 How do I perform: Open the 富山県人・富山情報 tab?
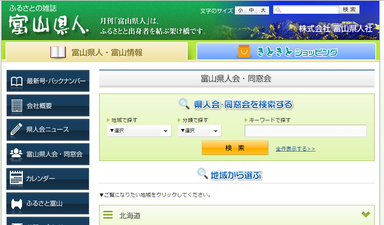pyautogui.click(x=96, y=52)
